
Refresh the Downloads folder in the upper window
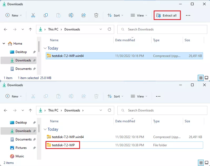pos(109,29)
